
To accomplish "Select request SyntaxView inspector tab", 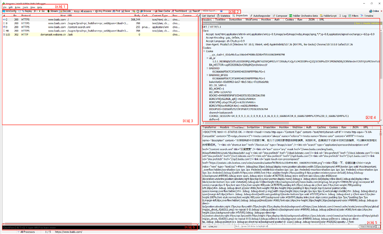I will coord(235,19).
